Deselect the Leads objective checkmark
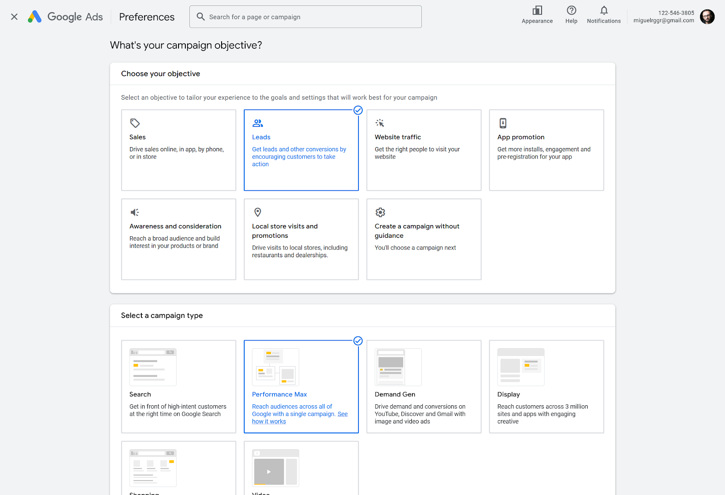This screenshot has height=495, width=725. point(358,111)
